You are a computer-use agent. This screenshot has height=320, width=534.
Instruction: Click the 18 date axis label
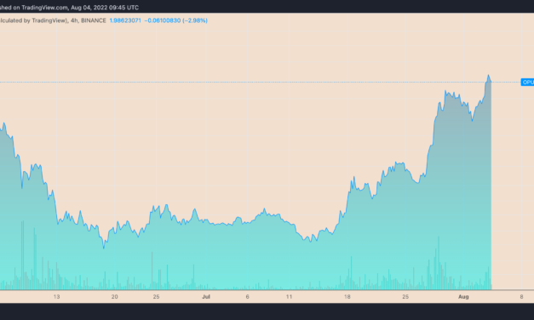click(x=347, y=296)
